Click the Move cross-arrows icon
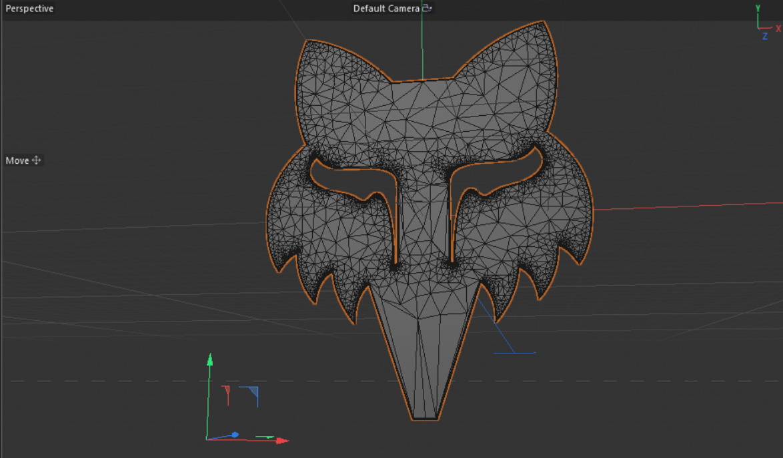Viewport: 783px width, 458px height. pos(37,160)
